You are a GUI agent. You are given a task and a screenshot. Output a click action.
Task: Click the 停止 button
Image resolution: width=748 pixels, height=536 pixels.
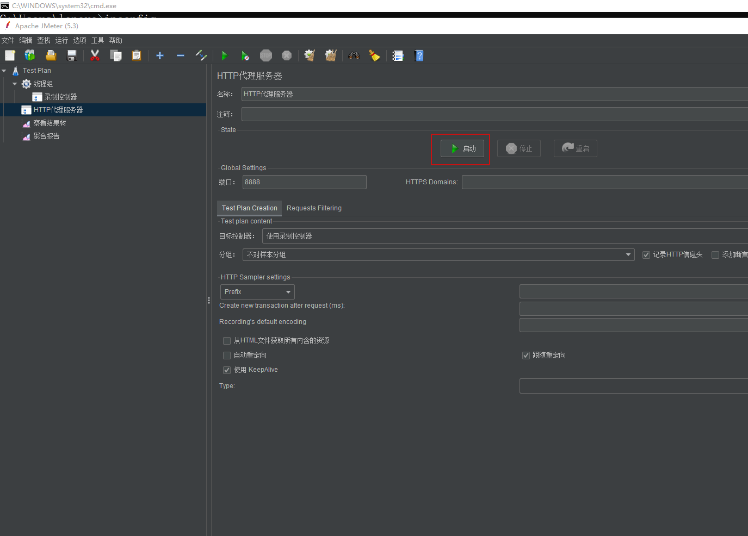pos(519,148)
